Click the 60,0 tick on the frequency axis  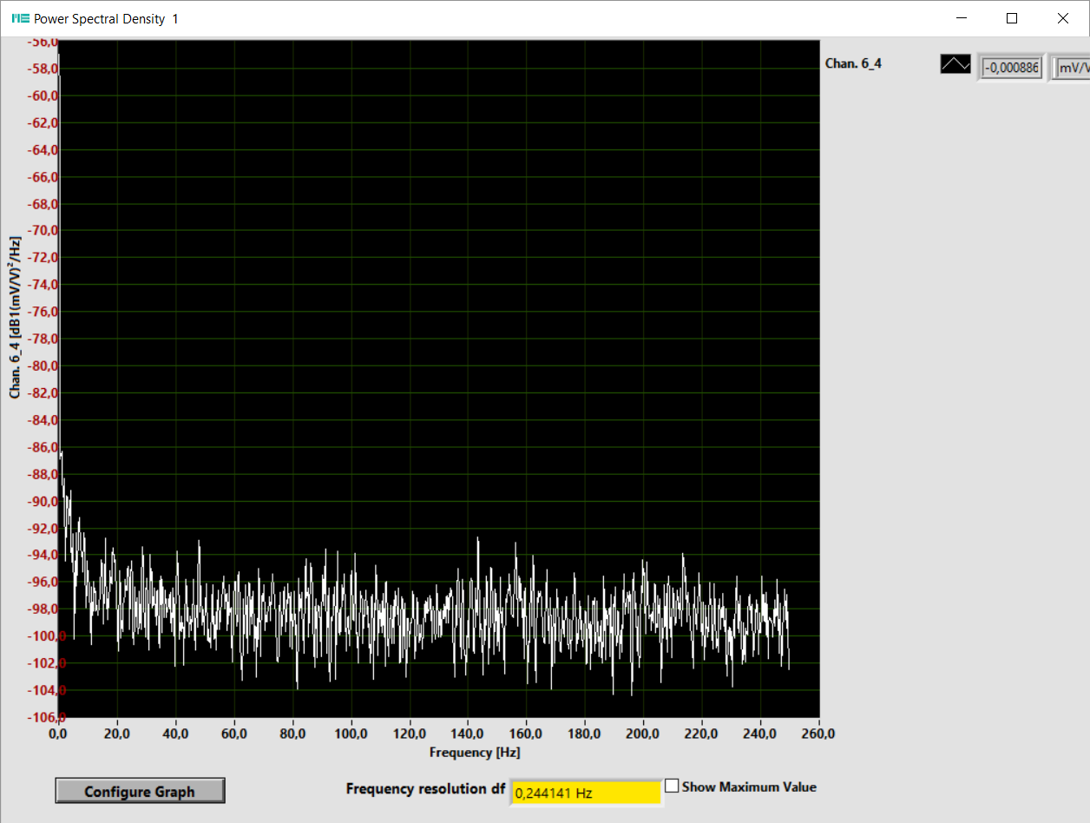[x=234, y=734]
